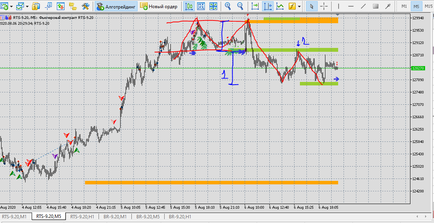Open the Strategy Tester tools icon

[x=85, y=6]
